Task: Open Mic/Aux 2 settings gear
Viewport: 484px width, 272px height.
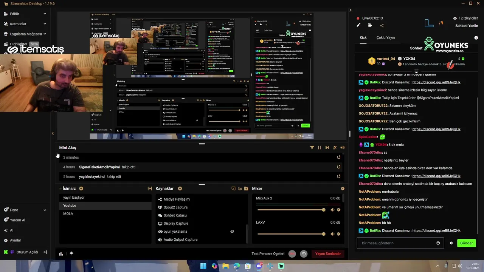Action: (338, 210)
